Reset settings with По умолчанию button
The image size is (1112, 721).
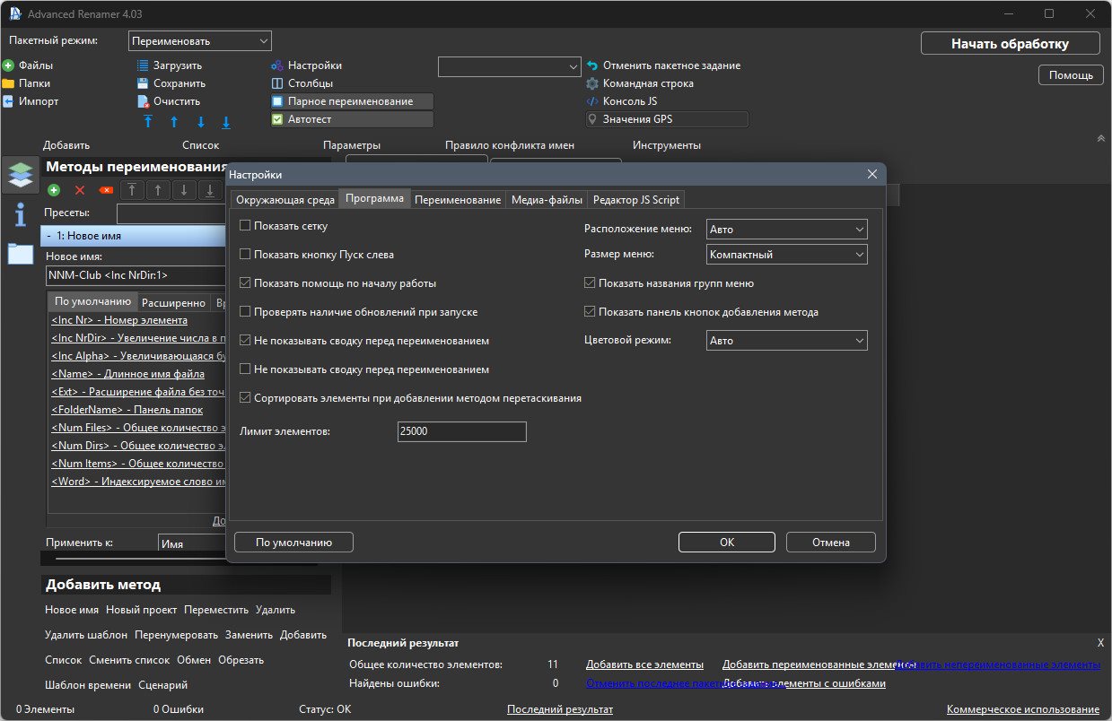click(x=293, y=542)
